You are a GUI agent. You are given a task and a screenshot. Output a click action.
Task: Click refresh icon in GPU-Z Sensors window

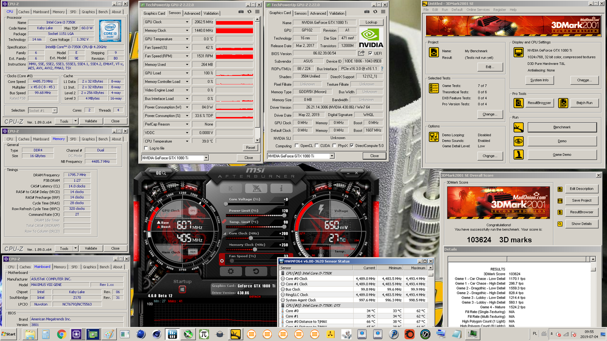coord(249,12)
